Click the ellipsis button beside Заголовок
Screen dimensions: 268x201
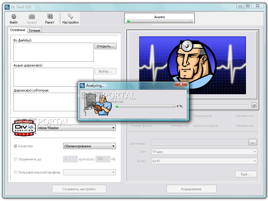pos(252,142)
